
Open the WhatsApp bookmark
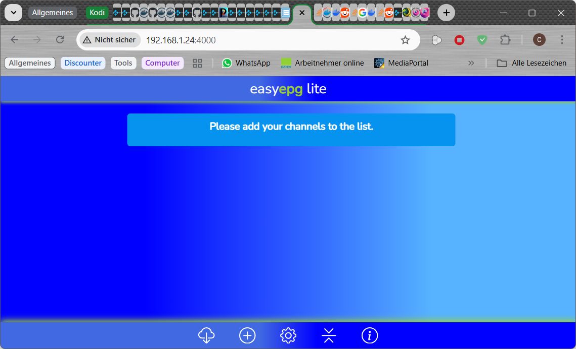246,63
